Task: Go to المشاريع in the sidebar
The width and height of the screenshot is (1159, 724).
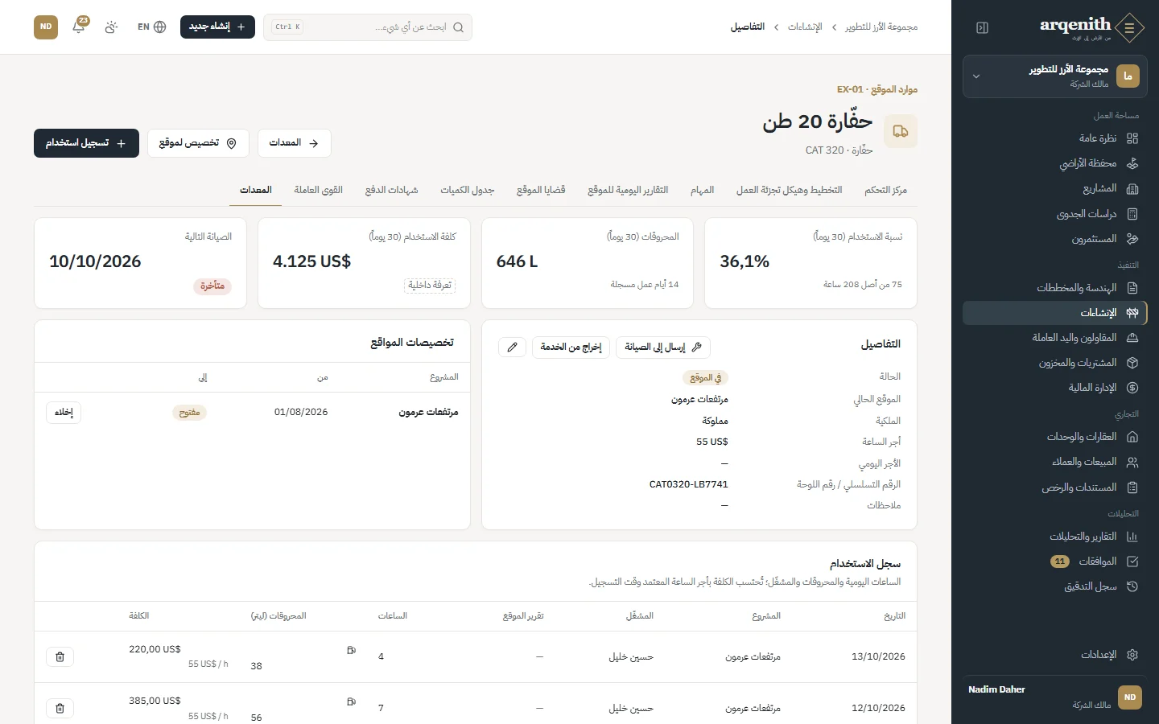Action: pos(1055,188)
